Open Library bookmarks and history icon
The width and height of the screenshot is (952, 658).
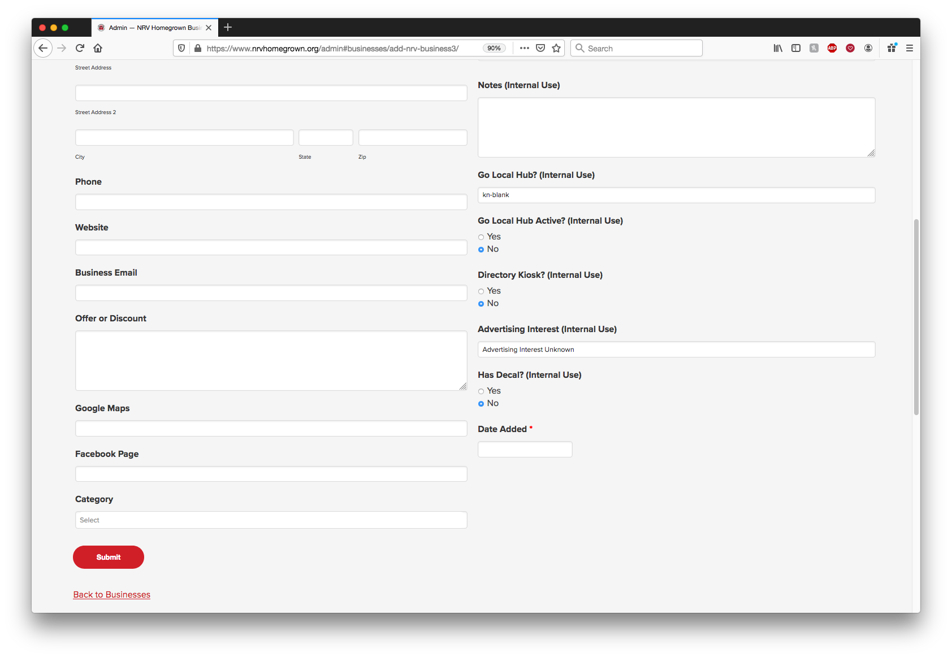[778, 48]
